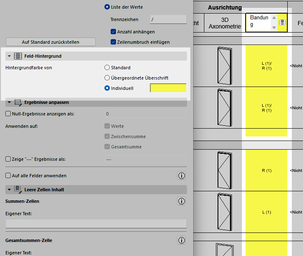This screenshot has width=303, height=256.
Task: Click the info icon beside Auf alle Felder anwenden
Action: click(x=181, y=176)
